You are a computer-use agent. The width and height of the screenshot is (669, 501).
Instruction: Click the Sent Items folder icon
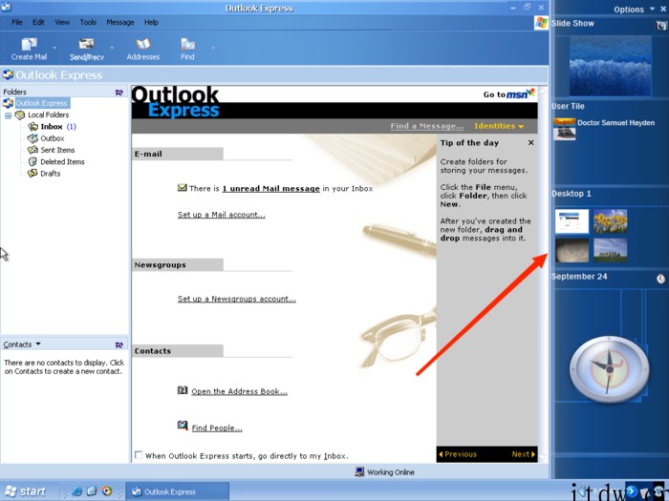tap(32, 150)
